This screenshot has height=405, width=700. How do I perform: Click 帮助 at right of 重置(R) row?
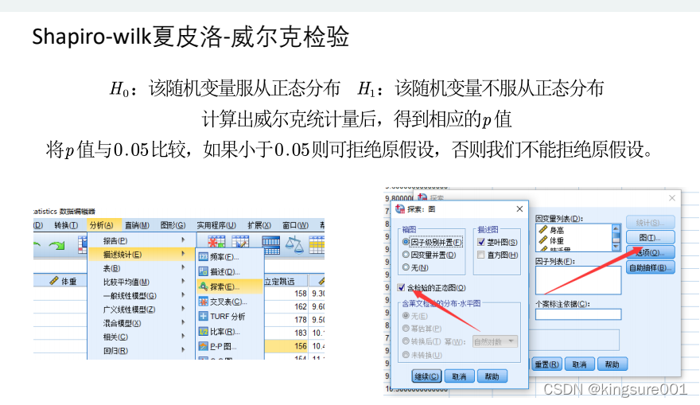click(x=612, y=364)
